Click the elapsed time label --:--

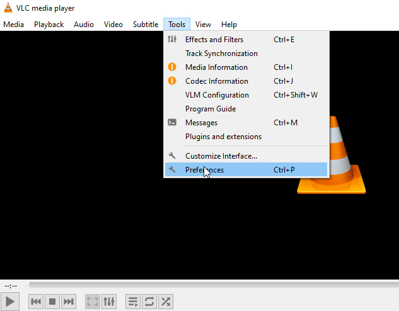click(11, 286)
